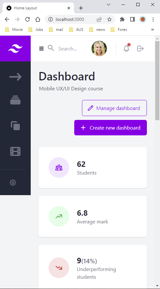The image size is (160, 289).
Task: Click the Students group icon
Action: [59, 167]
